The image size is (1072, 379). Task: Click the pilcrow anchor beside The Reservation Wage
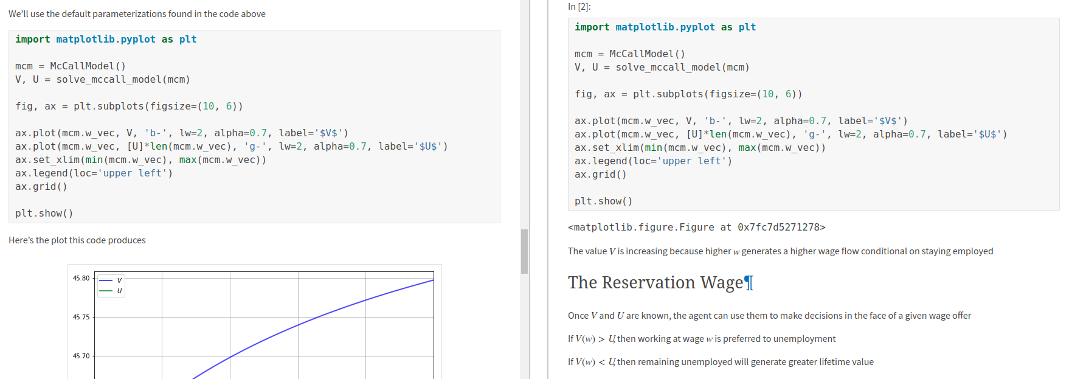click(749, 283)
